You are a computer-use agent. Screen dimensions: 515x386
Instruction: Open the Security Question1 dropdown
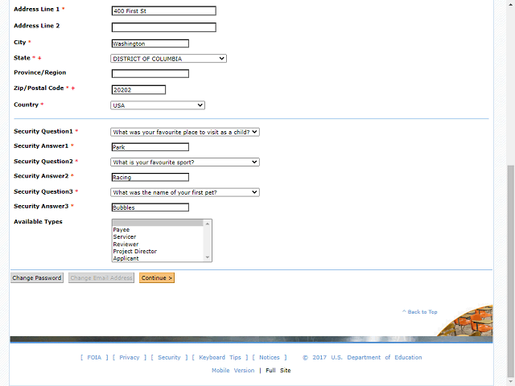[185, 132]
